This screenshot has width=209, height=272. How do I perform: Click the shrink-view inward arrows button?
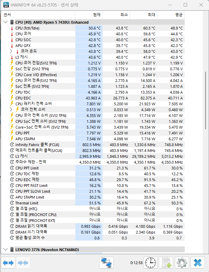[23, 263]
